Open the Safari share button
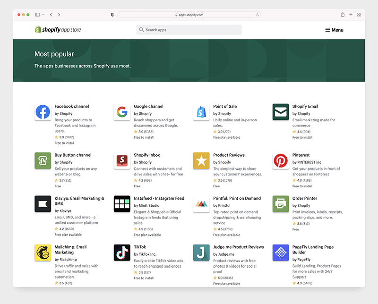The width and height of the screenshot is (378, 304). click(343, 15)
